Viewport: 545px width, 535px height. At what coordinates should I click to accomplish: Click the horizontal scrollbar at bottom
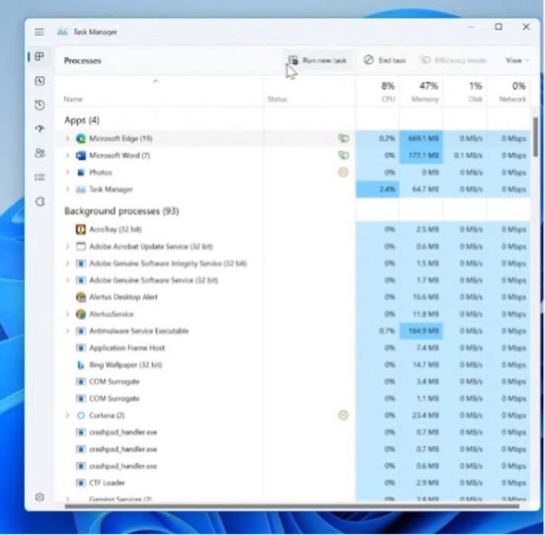(292, 506)
